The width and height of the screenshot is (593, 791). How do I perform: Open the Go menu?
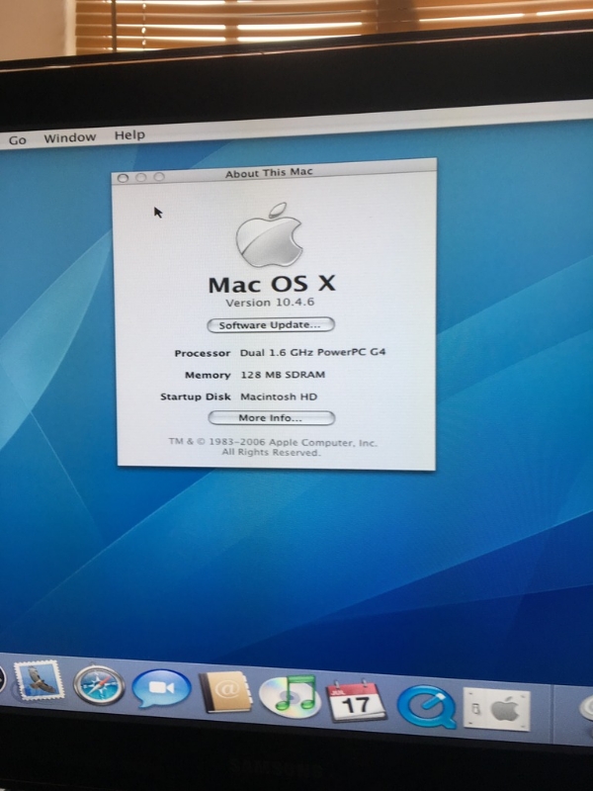click(x=18, y=140)
